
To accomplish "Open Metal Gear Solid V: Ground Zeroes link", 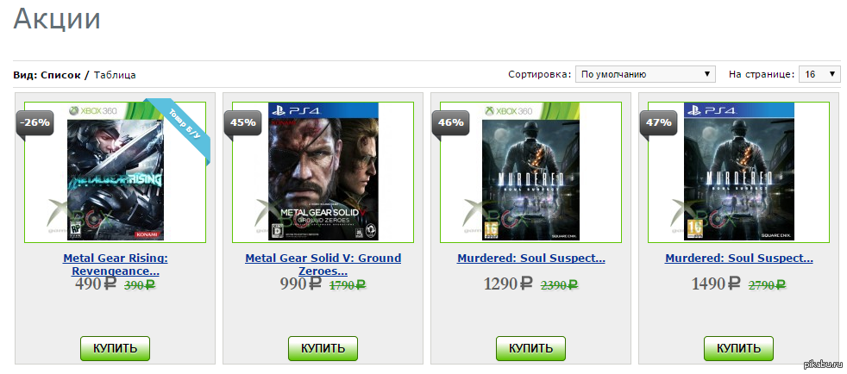I will pyautogui.click(x=323, y=265).
